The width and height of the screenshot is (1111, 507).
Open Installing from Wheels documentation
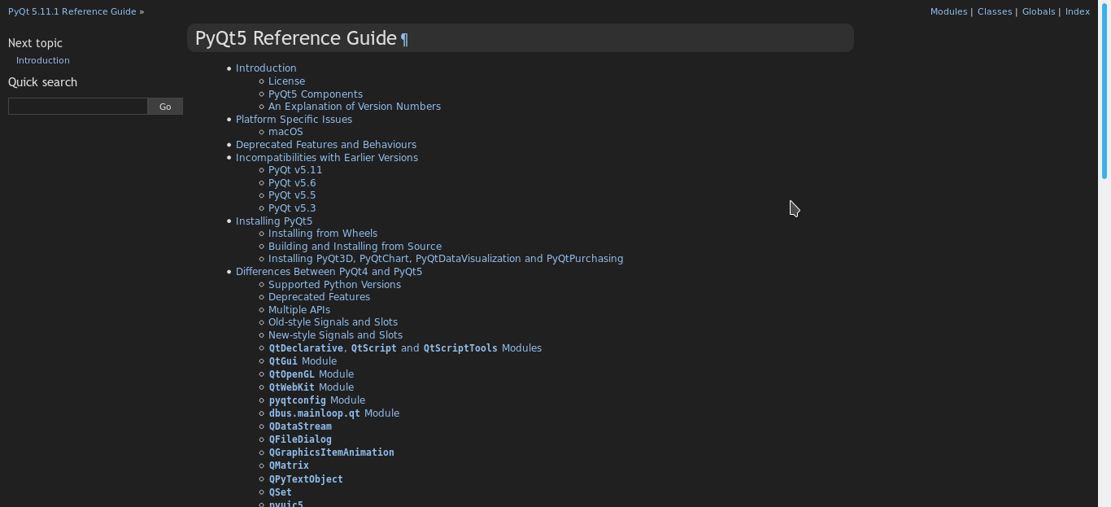pos(323,233)
